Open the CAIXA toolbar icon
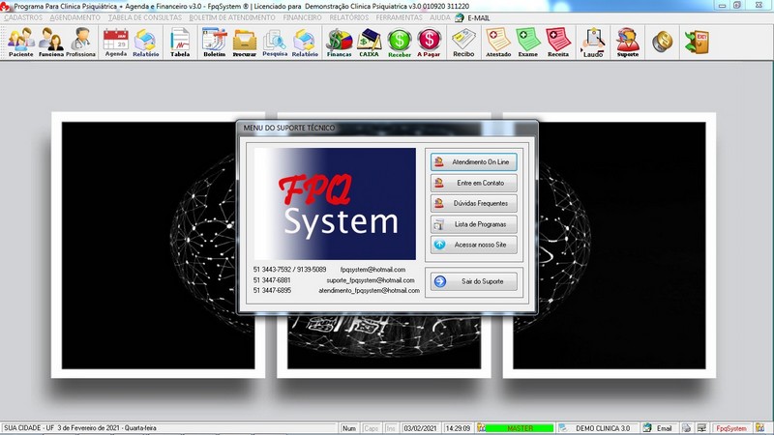This screenshot has width=774, height=435. click(369, 43)
